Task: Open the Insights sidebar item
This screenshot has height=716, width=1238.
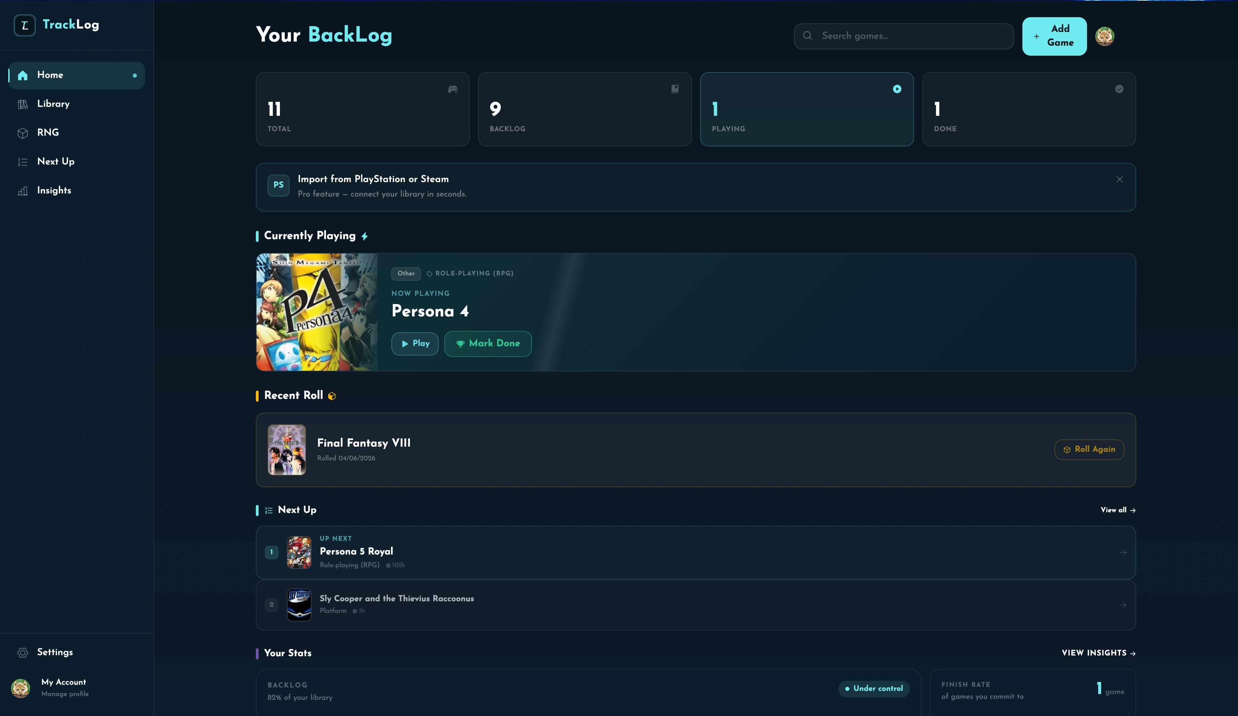Action: pyautogui.click(x=77, y=191)
